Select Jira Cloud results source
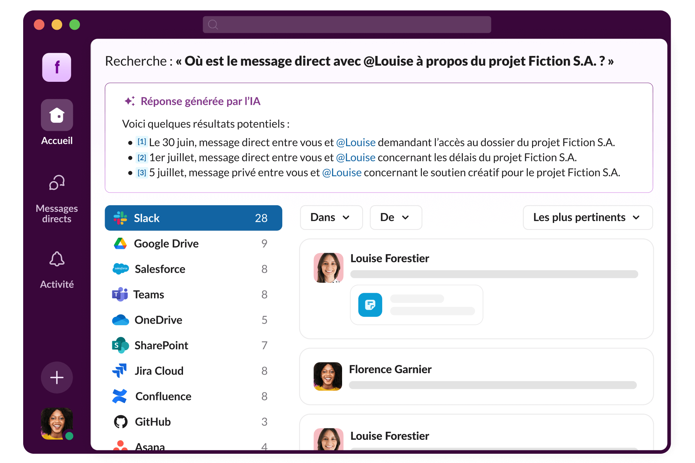Viewport: 695px width, 463px height. point(193,371)
